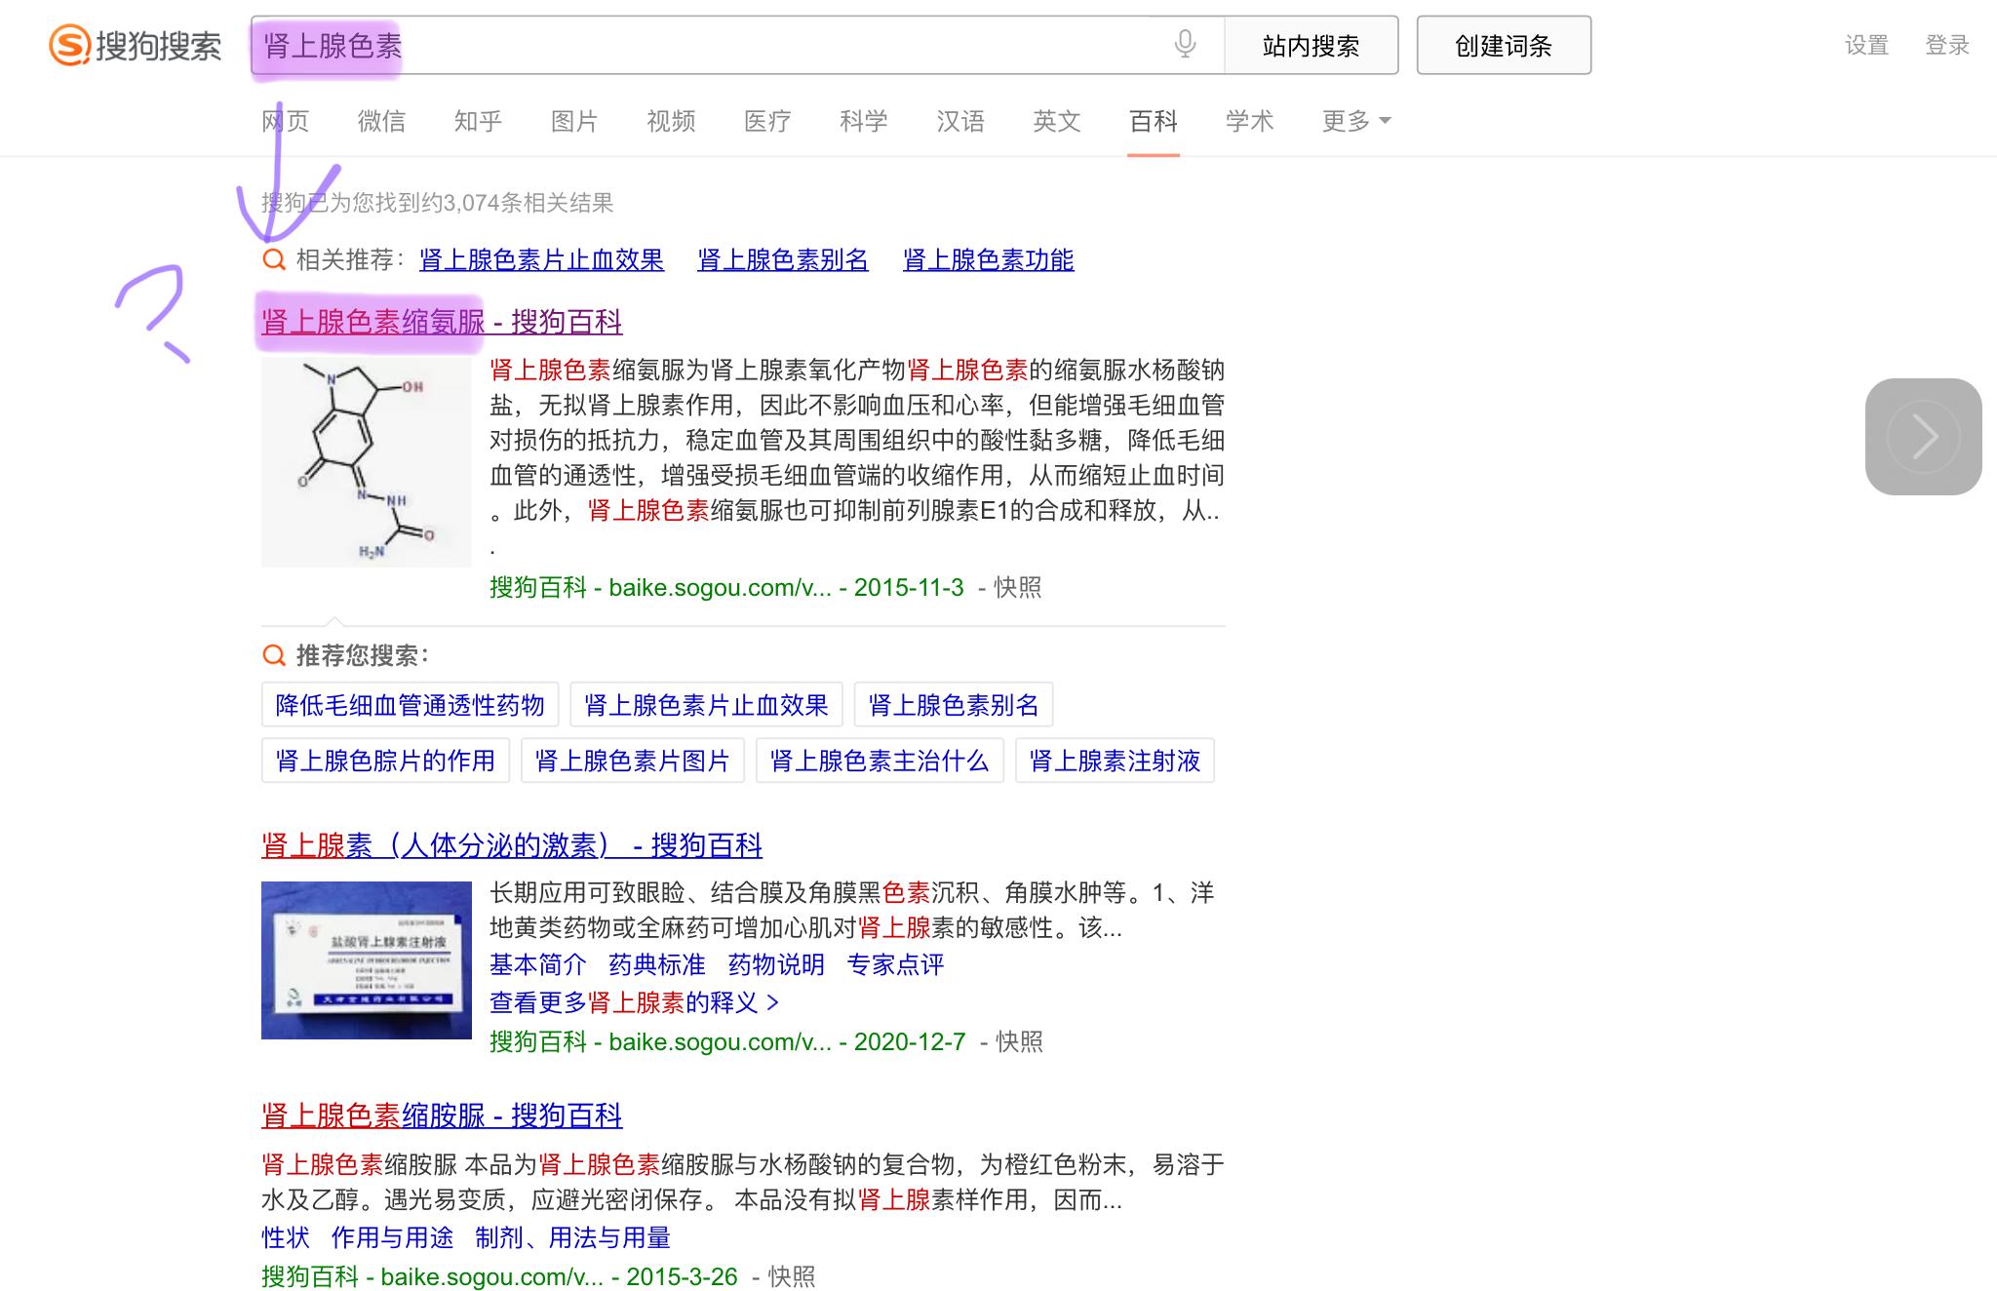
Task: Open 设置 in the top right
Action: click(1866, 45)
